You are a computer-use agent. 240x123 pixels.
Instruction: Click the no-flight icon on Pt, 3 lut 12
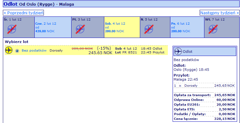tap(80, 29)
